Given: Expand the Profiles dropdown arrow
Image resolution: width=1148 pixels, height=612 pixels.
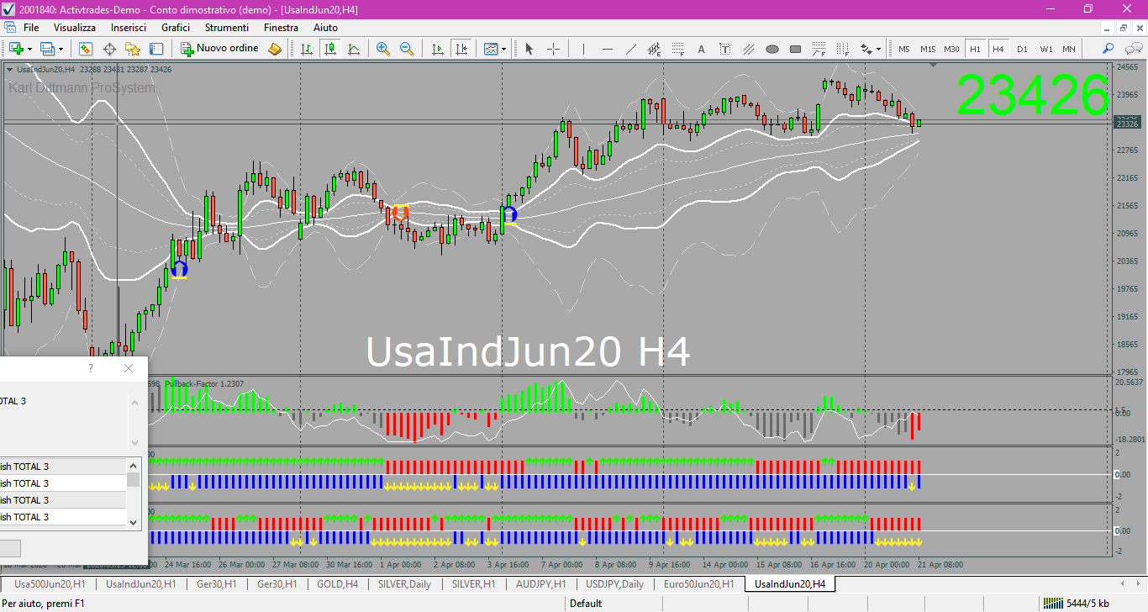Looking at the screenshot, I should pyautogui.click(x=61, y=49).
